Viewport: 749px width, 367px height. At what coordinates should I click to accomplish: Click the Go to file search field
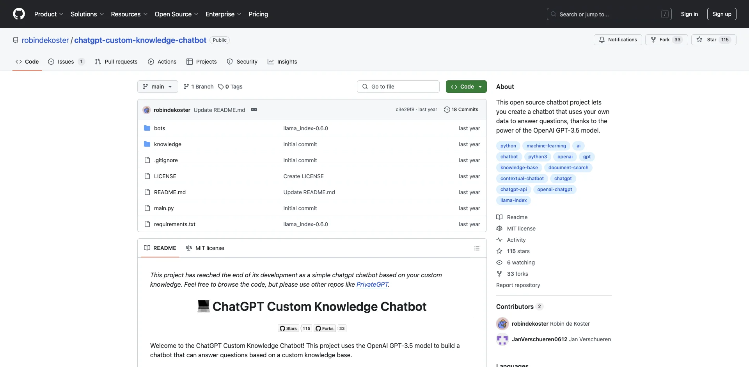point(398,87)
